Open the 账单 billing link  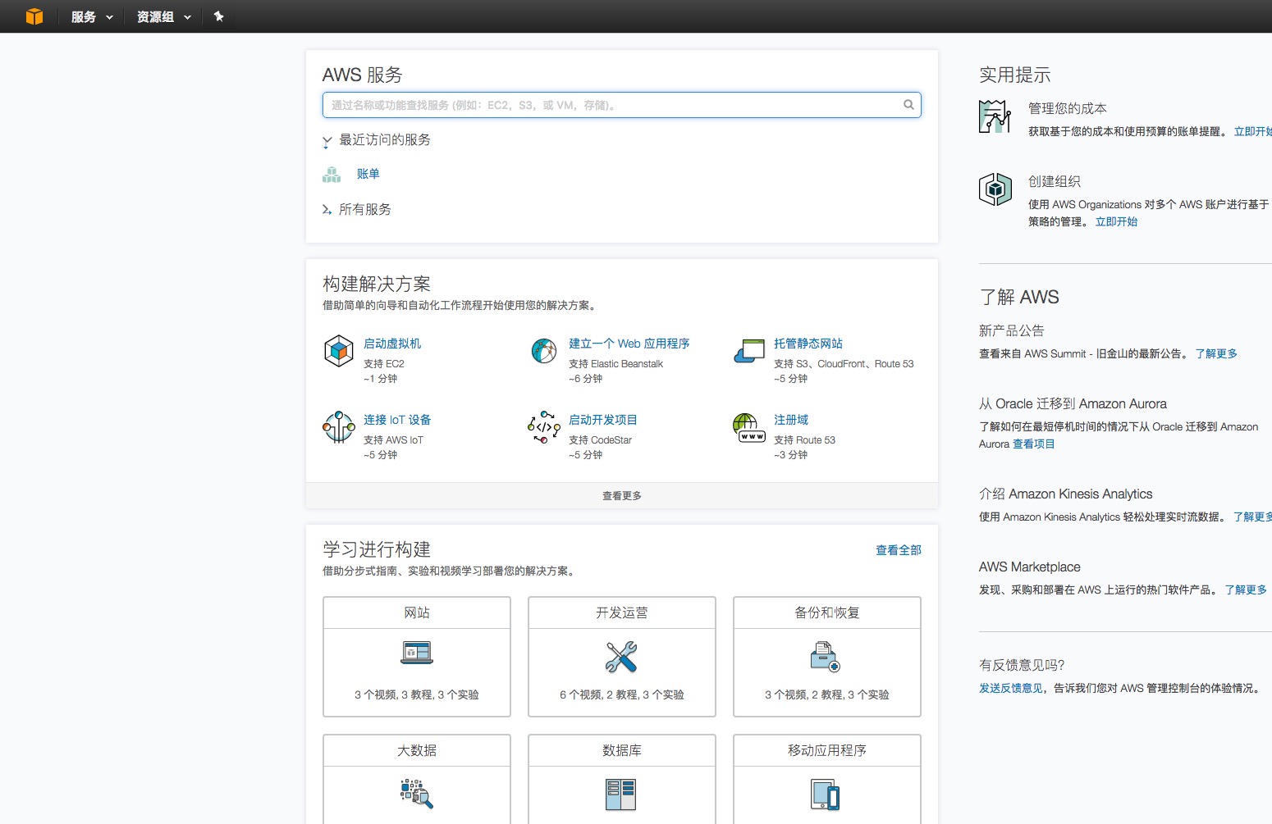[x=368, y=174]
